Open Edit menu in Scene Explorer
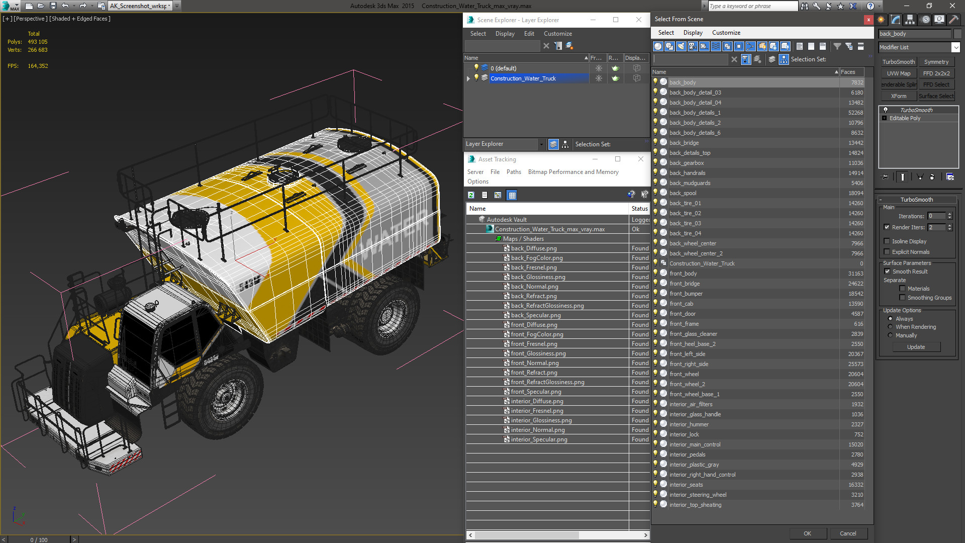The image size is (965, 543). [529, 34]
